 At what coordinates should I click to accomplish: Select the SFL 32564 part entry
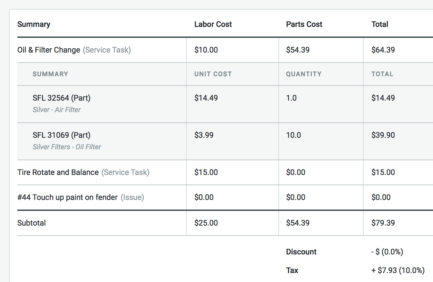61,98
